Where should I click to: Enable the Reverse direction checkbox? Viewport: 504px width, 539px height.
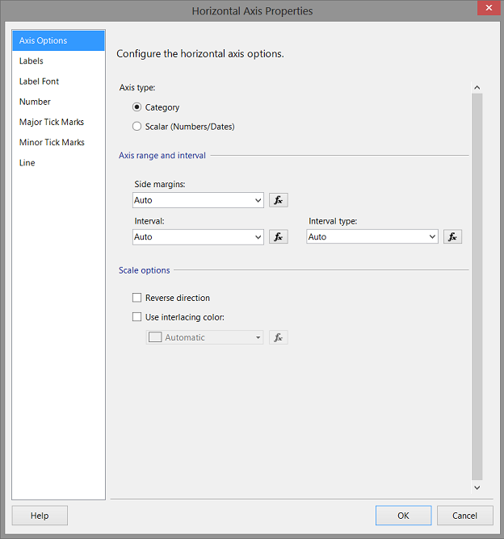pos(136,298)
